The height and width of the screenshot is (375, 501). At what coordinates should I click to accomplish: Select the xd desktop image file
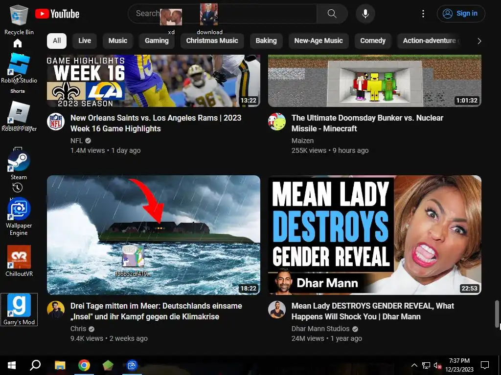click(171, 21)
